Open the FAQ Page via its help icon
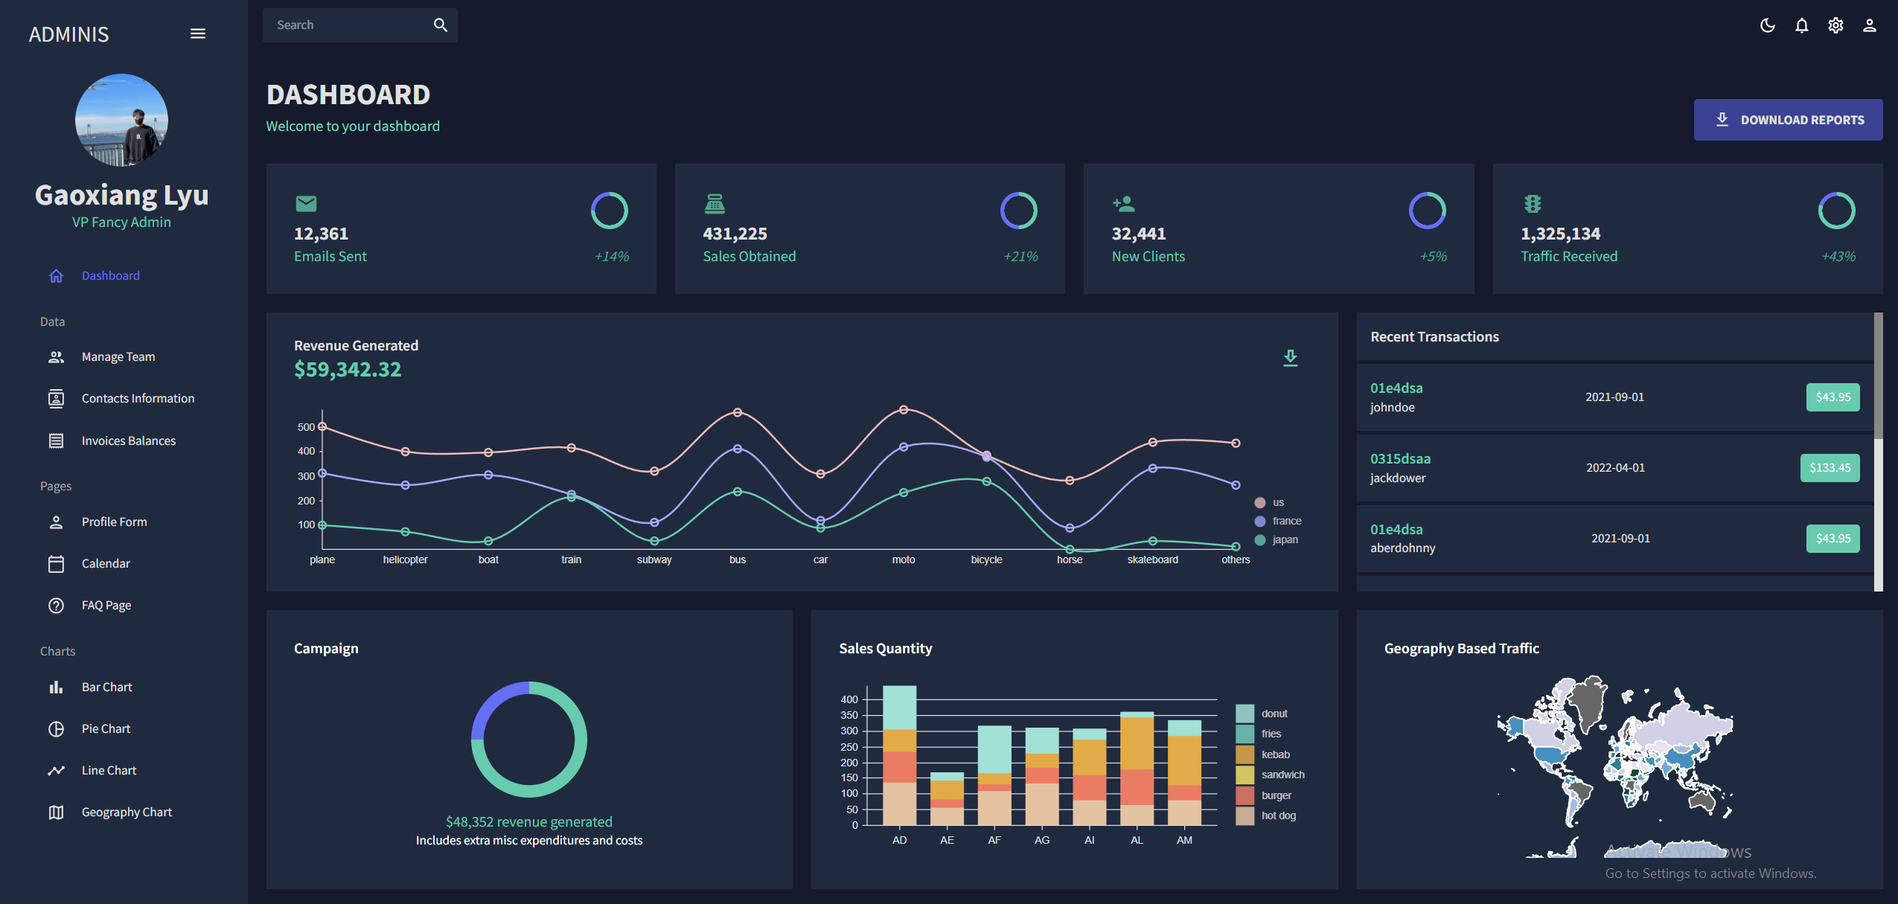Viewport: 1898px width, 904px height. click(x=57, y=605)
